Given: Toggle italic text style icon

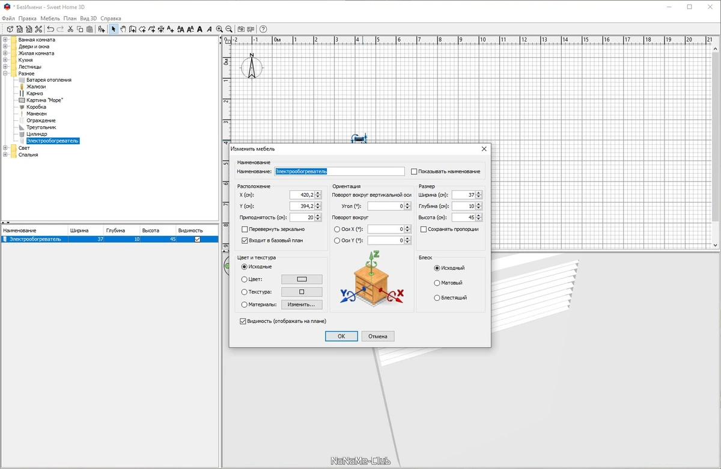Looking at the screenshot, I should click(209, 29).
